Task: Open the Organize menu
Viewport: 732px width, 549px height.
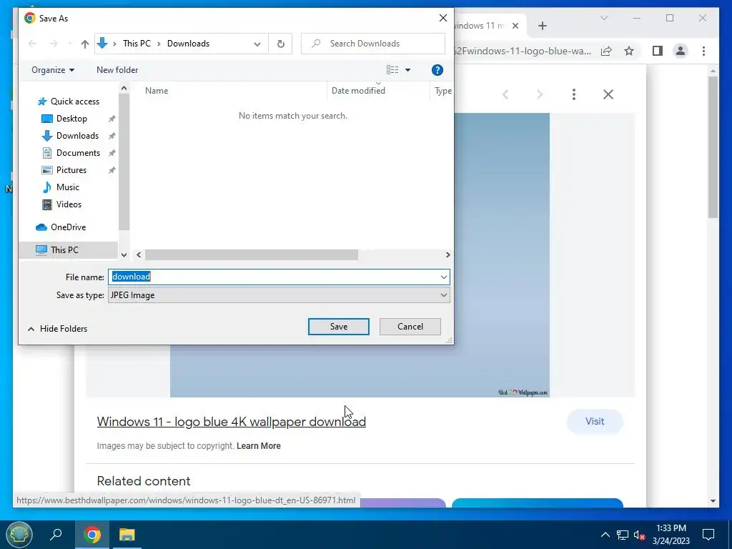Action: (x=53, y=70)
